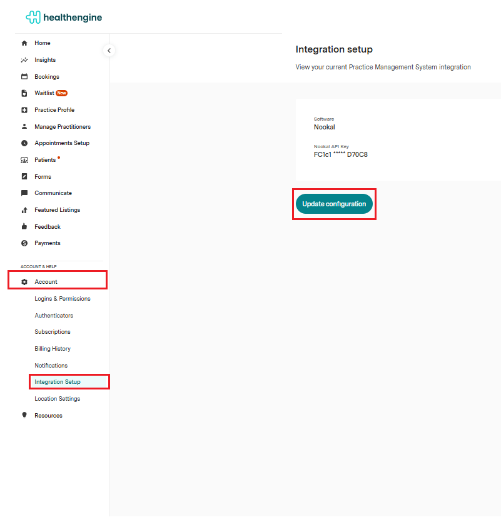Open Location Settings link

point(57,399)
